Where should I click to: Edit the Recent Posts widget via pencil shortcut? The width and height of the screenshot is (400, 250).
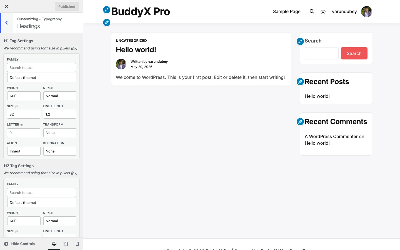pyautogui.click(x=300, y=82)
